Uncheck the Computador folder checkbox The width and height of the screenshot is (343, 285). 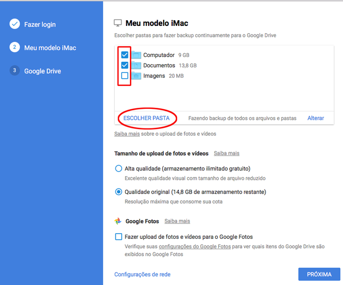coord(125,55)
